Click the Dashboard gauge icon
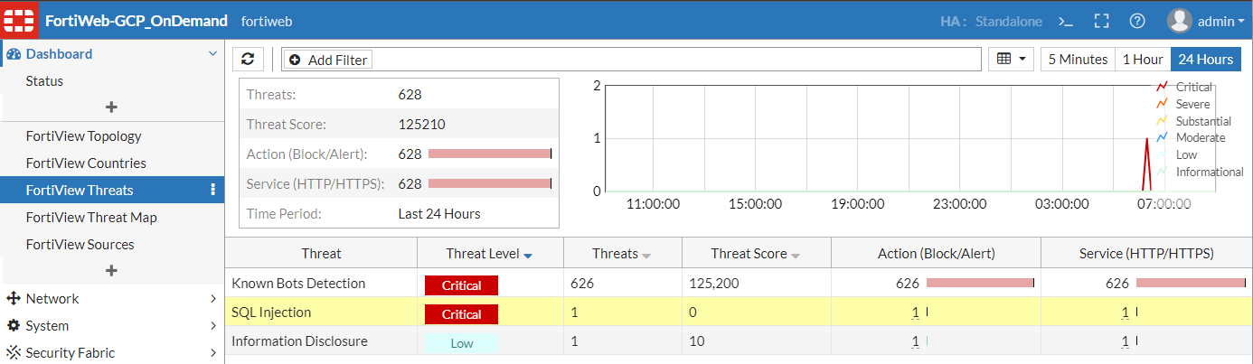Screen dimensions: 1253x364 pyautogui.click(x=14, y=54)
